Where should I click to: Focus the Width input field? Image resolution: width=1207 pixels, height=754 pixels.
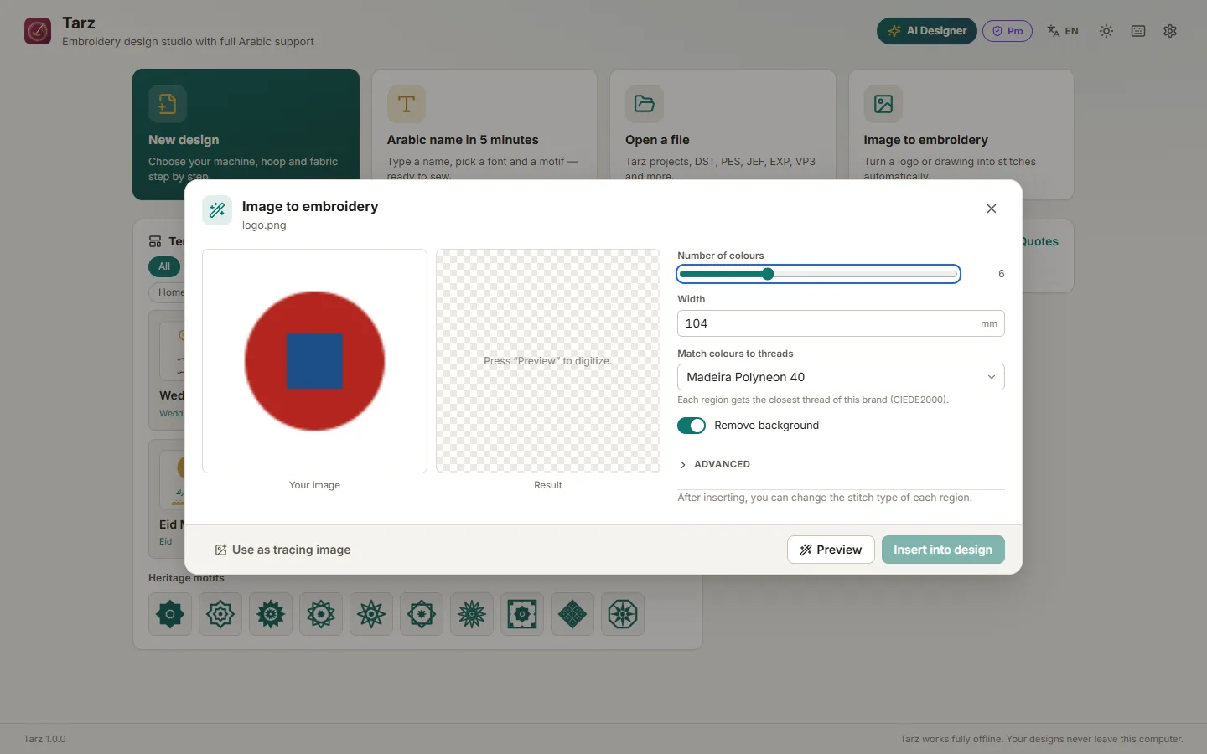click(x=841, y=323)
